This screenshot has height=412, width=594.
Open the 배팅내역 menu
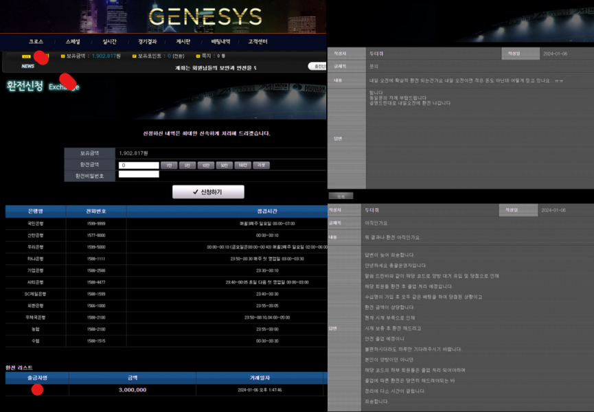coord(220,42)
